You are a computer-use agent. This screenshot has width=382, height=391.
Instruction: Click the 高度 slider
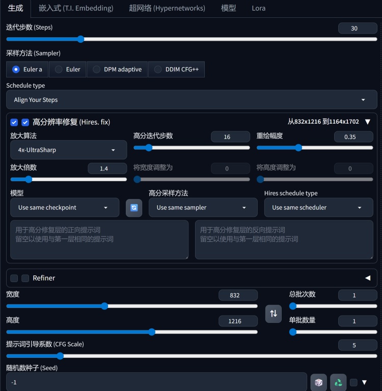pyautogui.click(x=132, y=332)
